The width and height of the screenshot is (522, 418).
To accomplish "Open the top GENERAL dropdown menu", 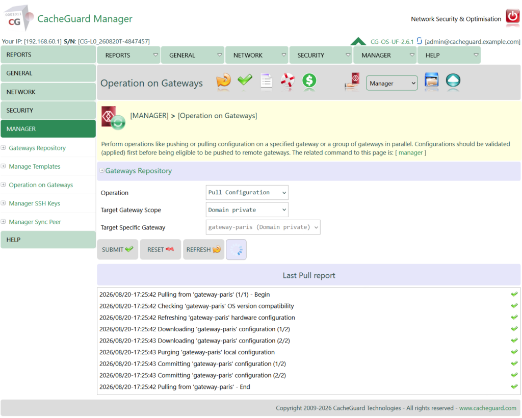I will pos(192,55).
